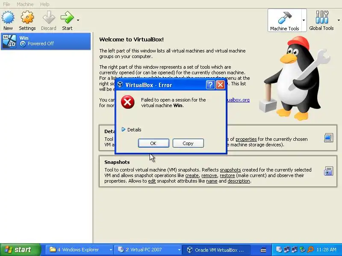
Task: Open the Windows start menu
Action: coord(20,250)
